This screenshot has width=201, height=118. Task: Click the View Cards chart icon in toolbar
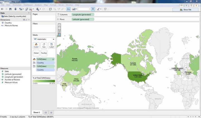(74, 9)
